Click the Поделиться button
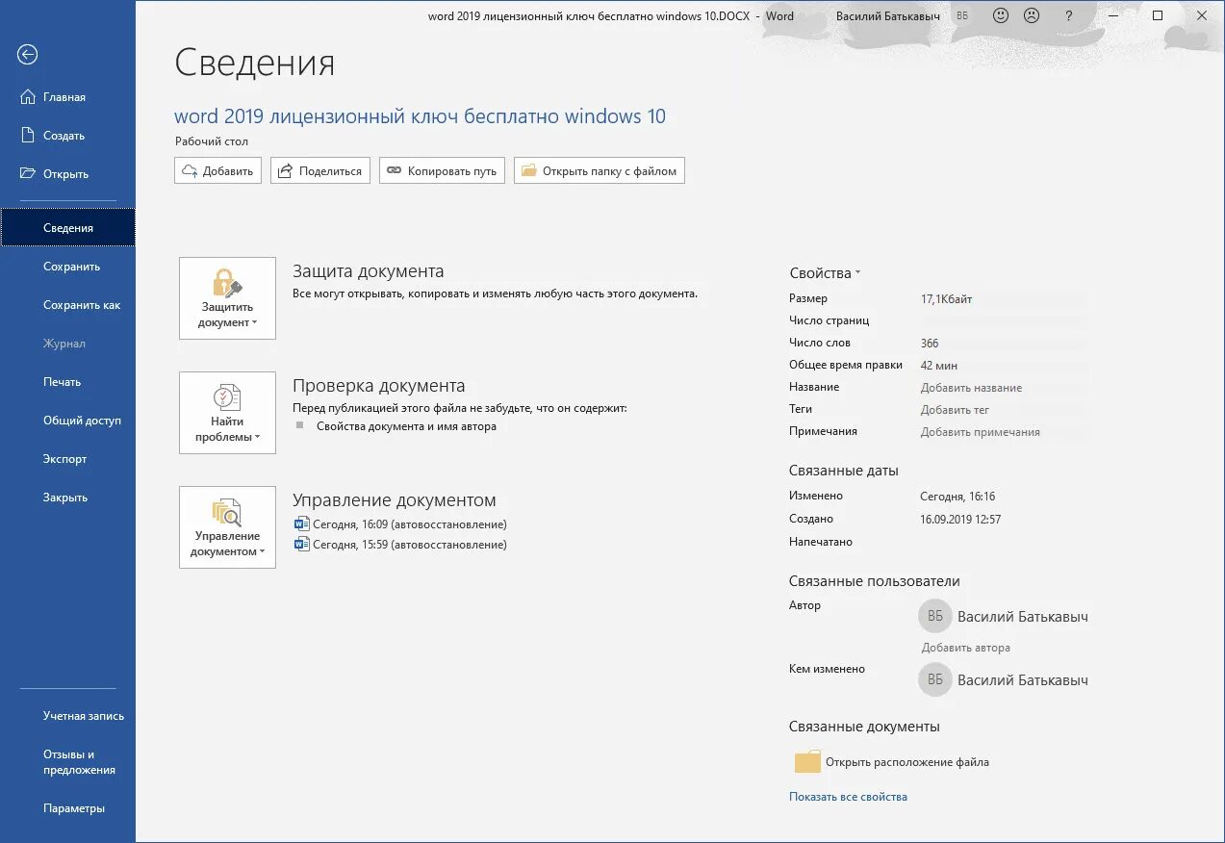The width and height of the screenshot is (1225, 843). [x=320, y=171]
